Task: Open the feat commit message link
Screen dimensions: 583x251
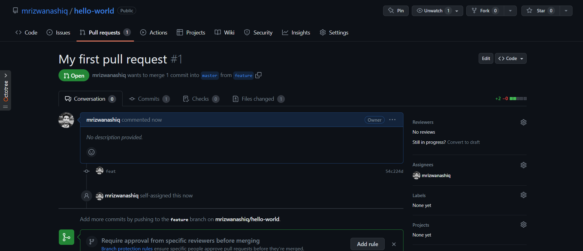Action: pyautogui.click(x=111, y=171)
